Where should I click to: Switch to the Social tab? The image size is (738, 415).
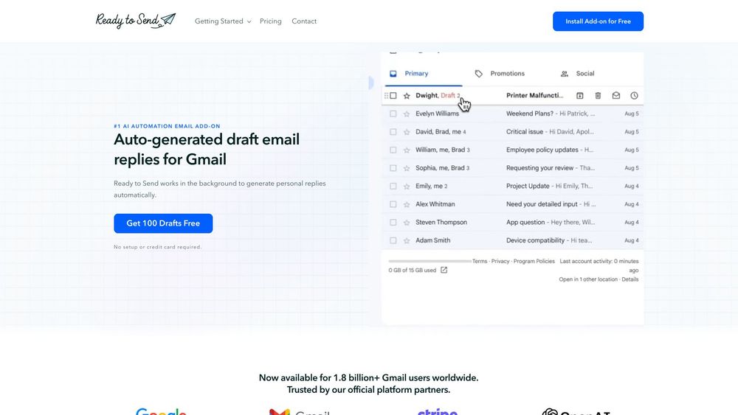click(x=585, y=74)
